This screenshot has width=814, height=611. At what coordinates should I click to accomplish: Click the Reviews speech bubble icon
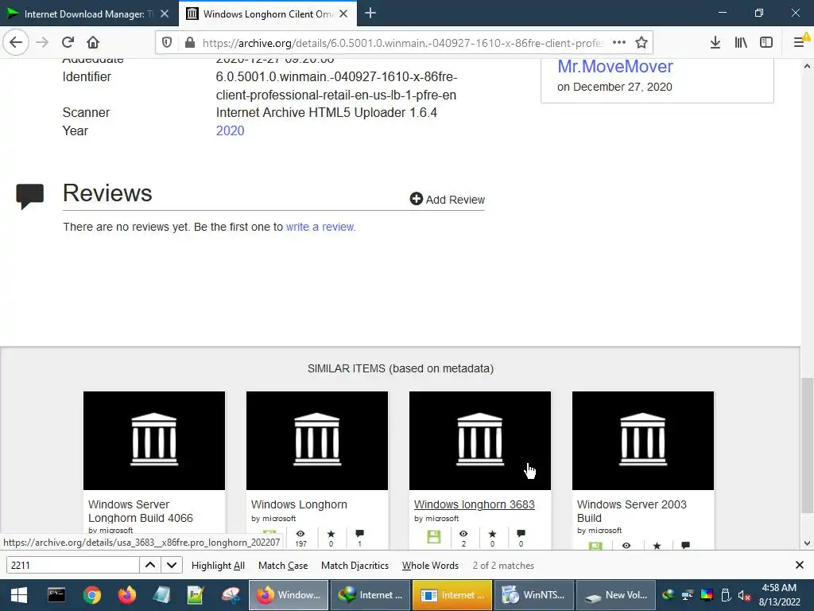click(x=30, y=197)
